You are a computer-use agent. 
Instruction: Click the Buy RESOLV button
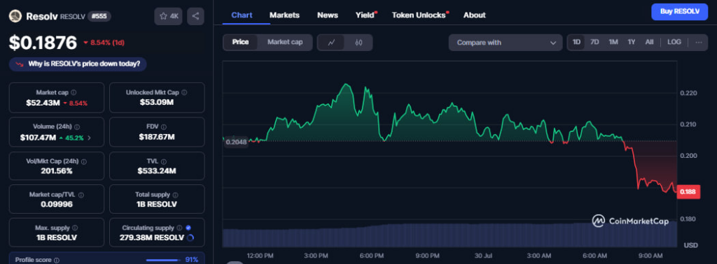coord(679,12)
